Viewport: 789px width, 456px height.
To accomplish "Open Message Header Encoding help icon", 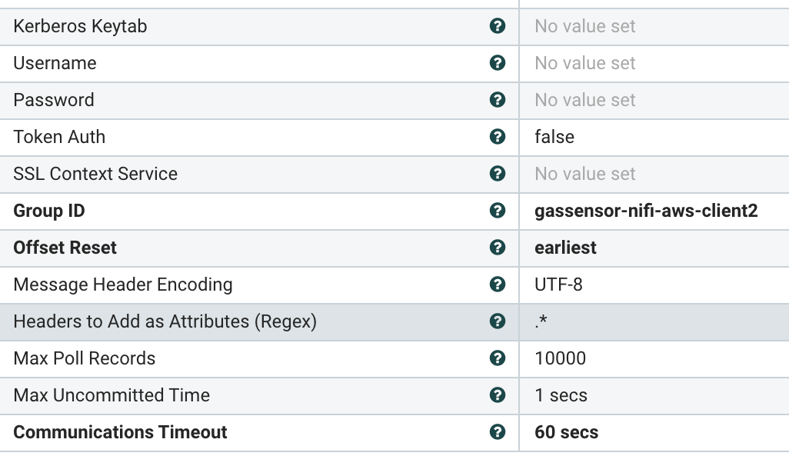I will [498, 285].
